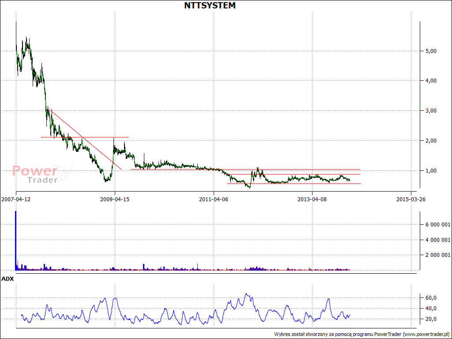This screenshot has width=452, height=339.
Task: Click the 60,0 ADX axis label
Action: click(431, 298)
